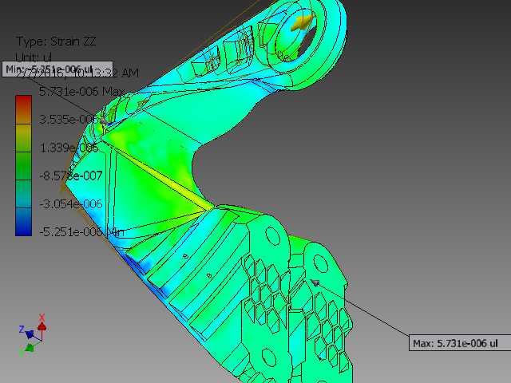511x383 pixels.
Task: Click the minimum-strain marker on the model
Action: point(102,120)
